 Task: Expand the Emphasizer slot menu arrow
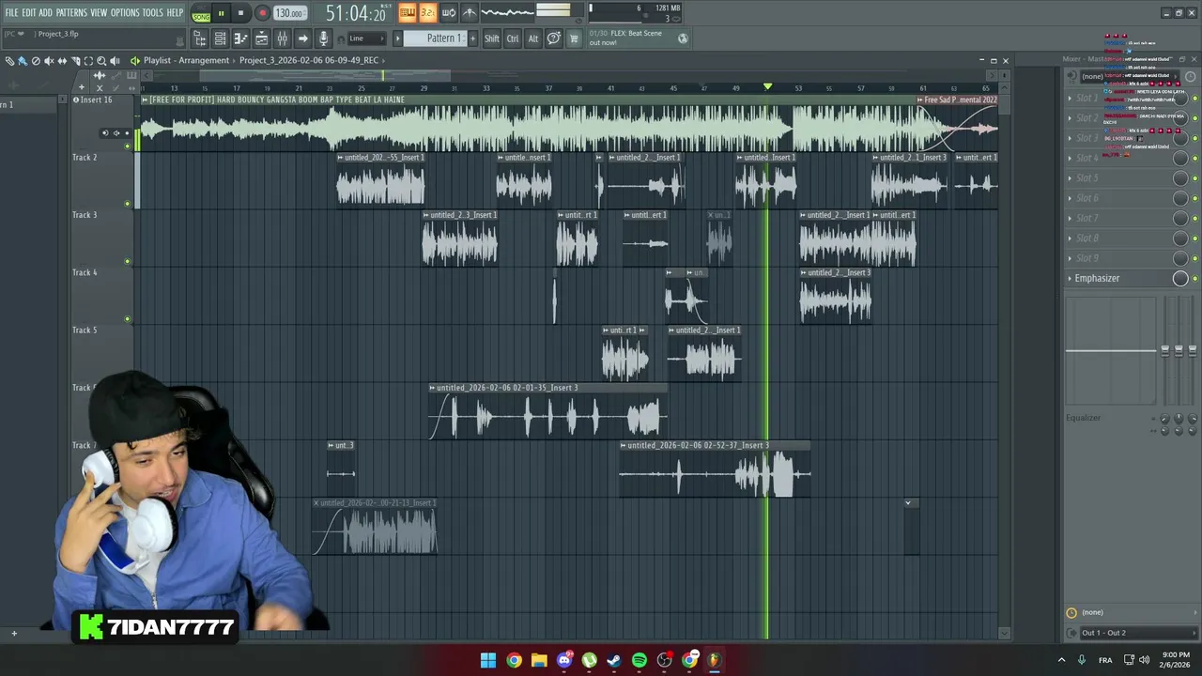tap(1070, 278)
